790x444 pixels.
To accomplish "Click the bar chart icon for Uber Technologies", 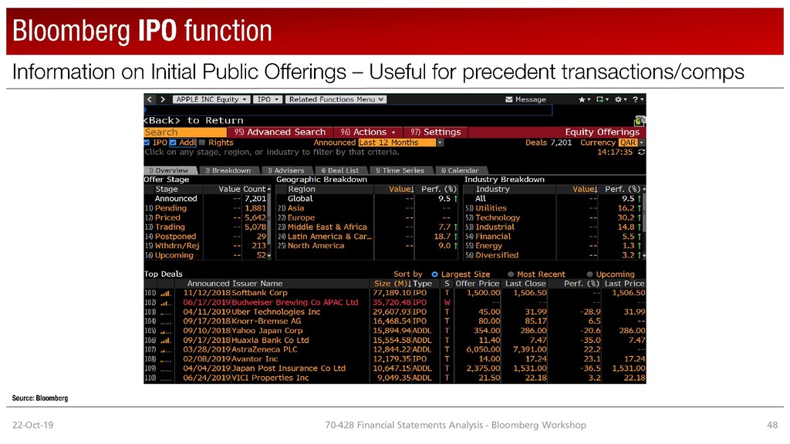I will (166, 313).
